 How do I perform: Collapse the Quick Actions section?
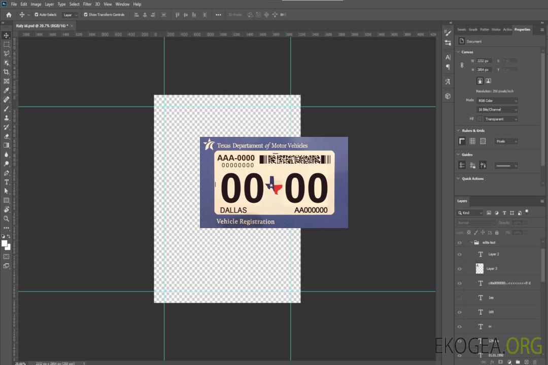[x=458, y=178]
